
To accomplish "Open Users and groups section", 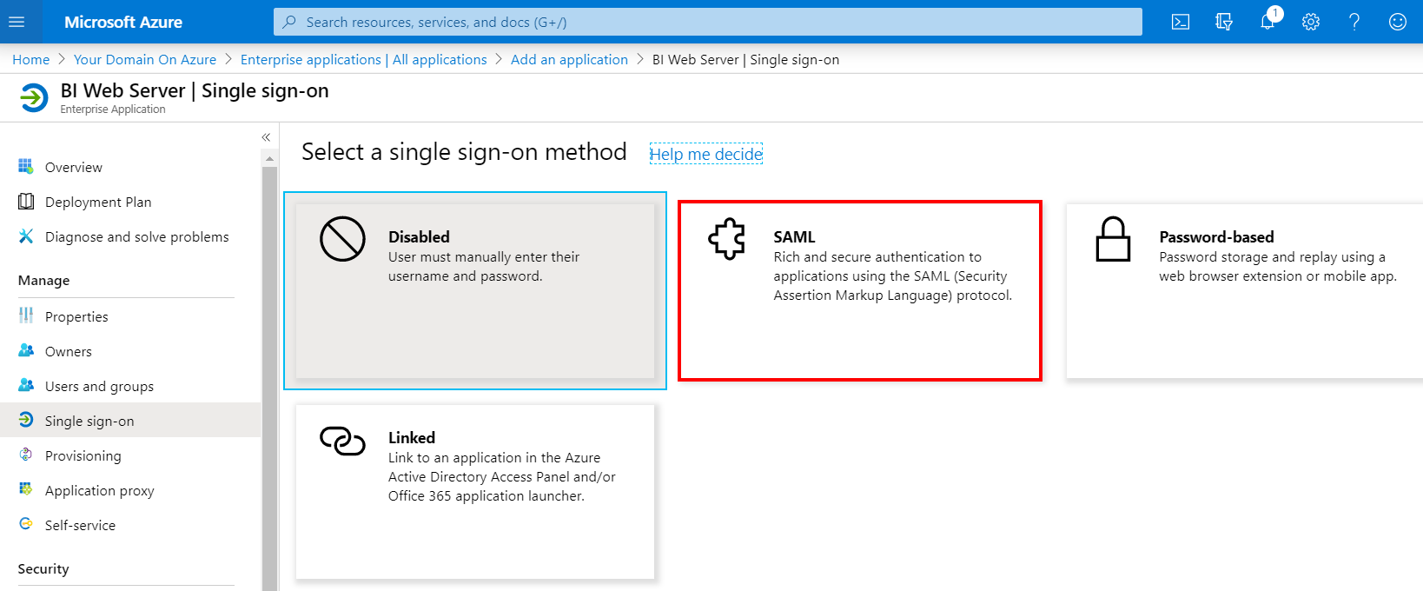I will click(99, 386).
